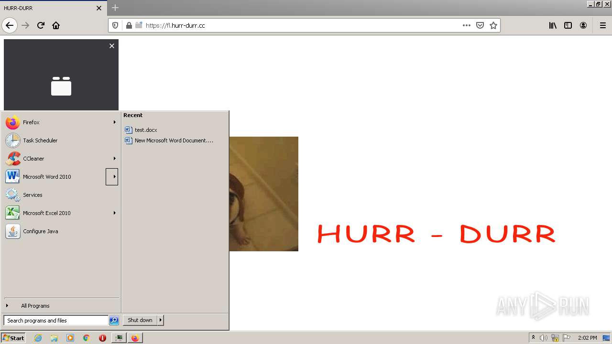Open the Firefox account icon
This screenshot has height=344, width=612.
(583, 25)
